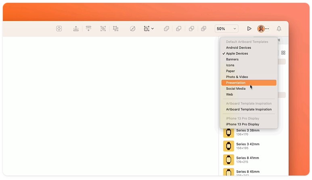This screenshot has height=180, width=312.
Task: Click the watch icon beside Series 8 45mm
Action: [x=228, y=172]
